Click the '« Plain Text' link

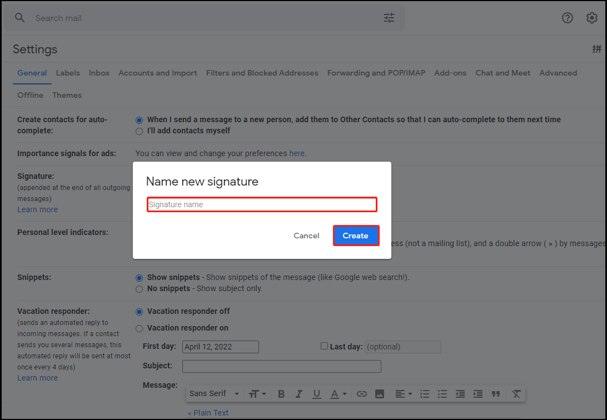coord(208,413)
